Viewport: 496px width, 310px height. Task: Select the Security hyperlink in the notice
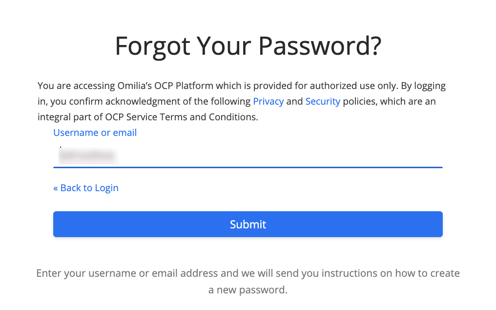pyautogui.click(x=323, y=101)
